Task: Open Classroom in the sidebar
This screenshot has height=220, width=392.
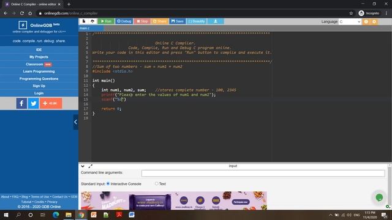Action: [x=39, y=64]
